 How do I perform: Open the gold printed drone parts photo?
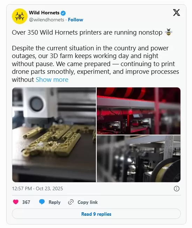54,135
